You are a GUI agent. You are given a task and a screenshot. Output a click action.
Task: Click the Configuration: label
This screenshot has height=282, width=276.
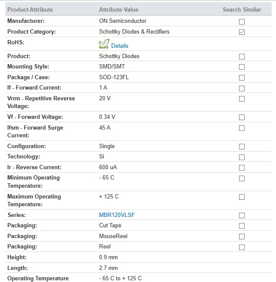pyautogui.click(x=26, y=146)
